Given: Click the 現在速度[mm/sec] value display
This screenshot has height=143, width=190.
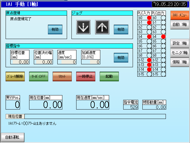Looking at the screenshot, I should 93,105.
